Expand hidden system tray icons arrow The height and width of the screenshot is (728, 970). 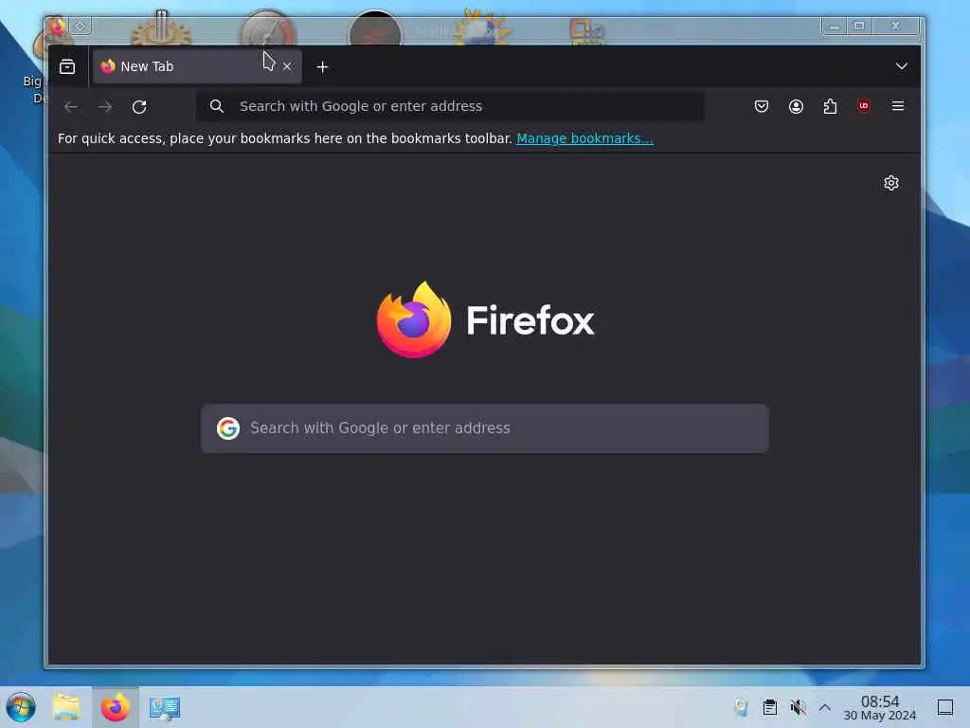[x=825, y=707]
